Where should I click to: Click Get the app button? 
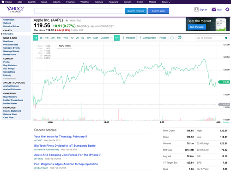(197, 27)
